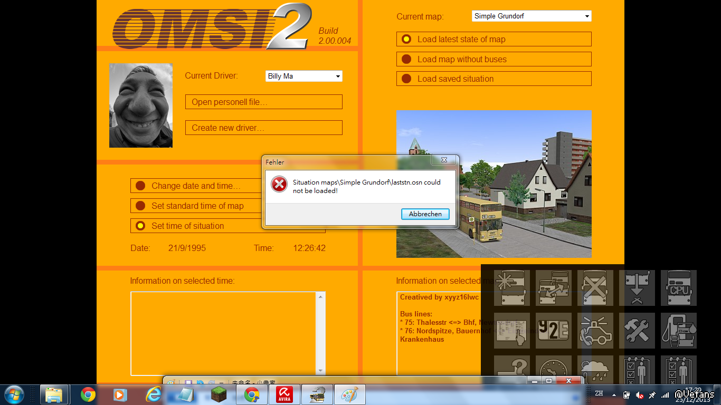Select Load latest state of map
Screen dimensions: 721x405
click(x=494, y=39)
